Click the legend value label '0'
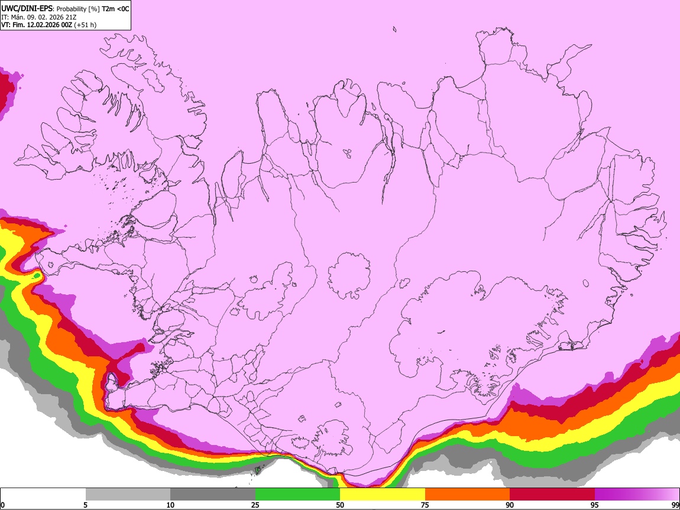Viewport: 680px width, 510px height. pos(3,505)
